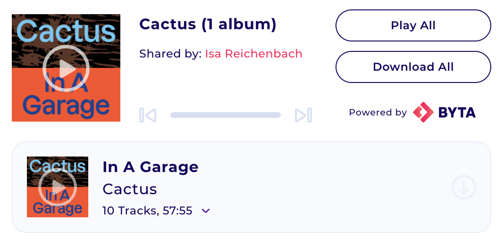
Task: Click the Cactus artist name under In A Garage
Action: pos(129,189)
